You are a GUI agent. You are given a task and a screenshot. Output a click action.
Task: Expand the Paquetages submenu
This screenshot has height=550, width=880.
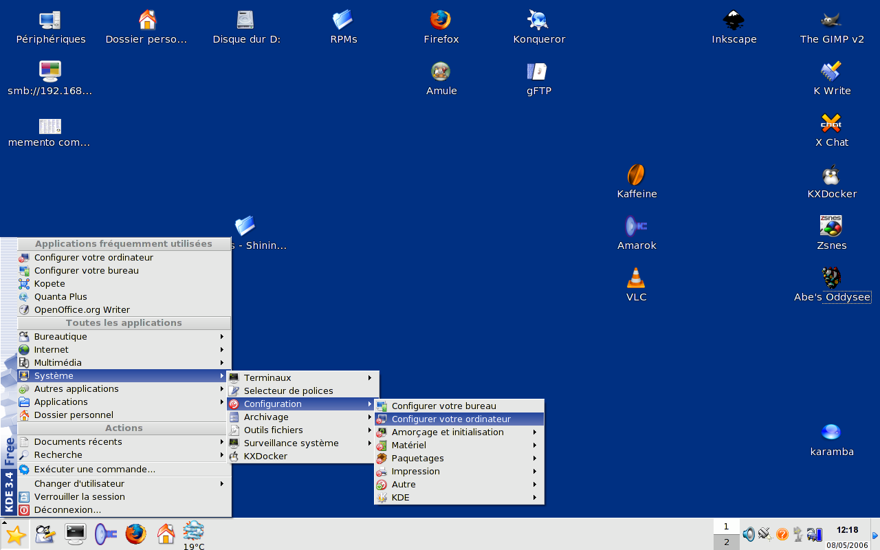click(459, 459)
